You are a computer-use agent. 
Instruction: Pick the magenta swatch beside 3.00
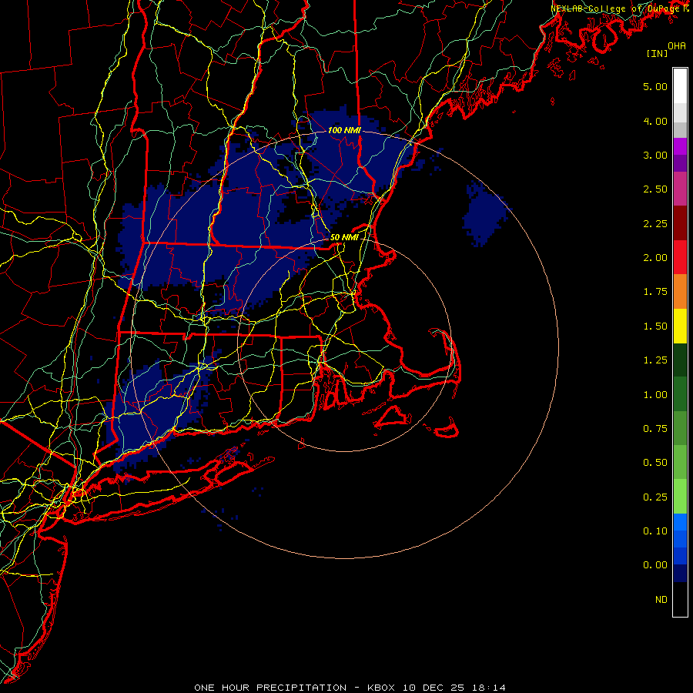(680, 146)
